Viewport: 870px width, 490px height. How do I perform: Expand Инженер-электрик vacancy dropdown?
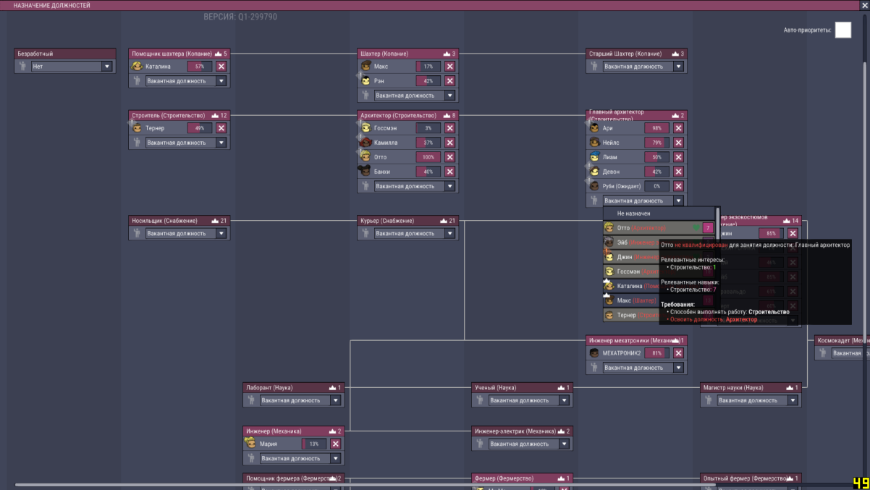[529, 444]
